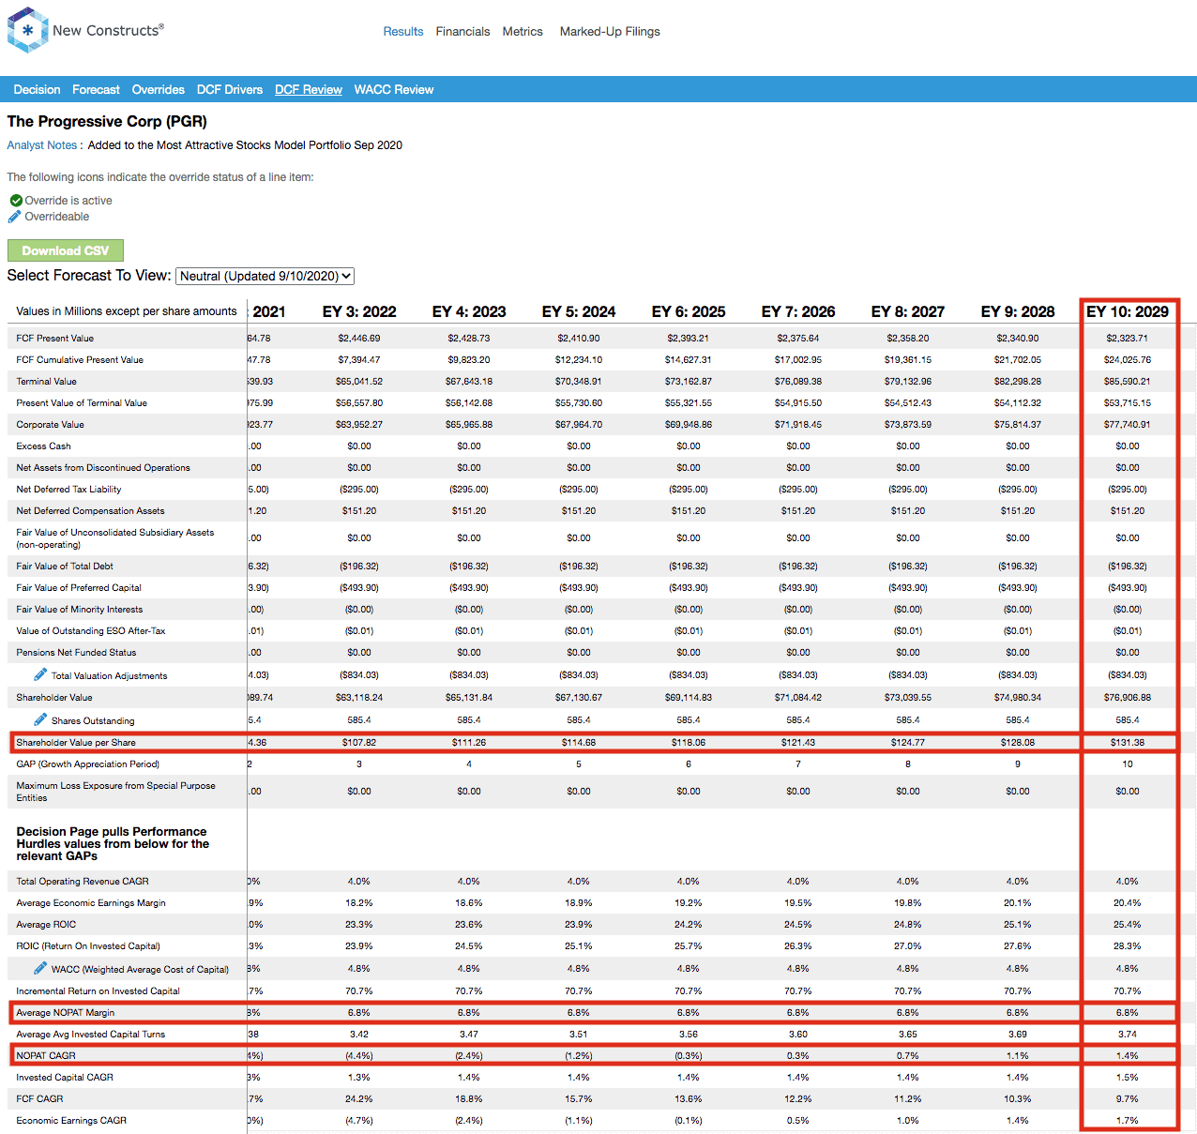Click the $131.38 value in EY 10

click(1128, 742)
